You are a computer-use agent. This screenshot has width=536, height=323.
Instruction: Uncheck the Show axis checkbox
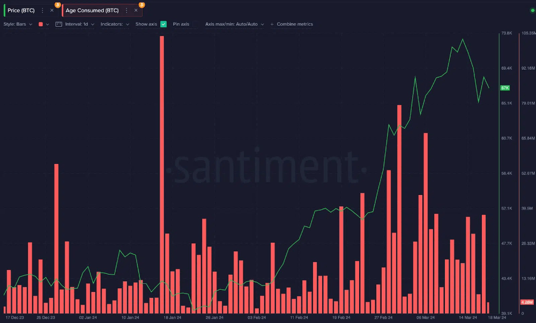click(163, 24)
